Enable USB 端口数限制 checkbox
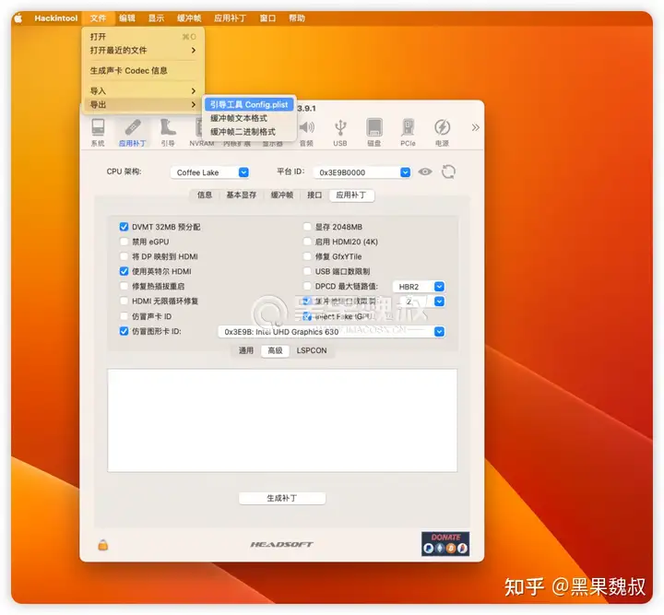The height and width of the screenshot is (615, 664). click(x=307, y=271)
